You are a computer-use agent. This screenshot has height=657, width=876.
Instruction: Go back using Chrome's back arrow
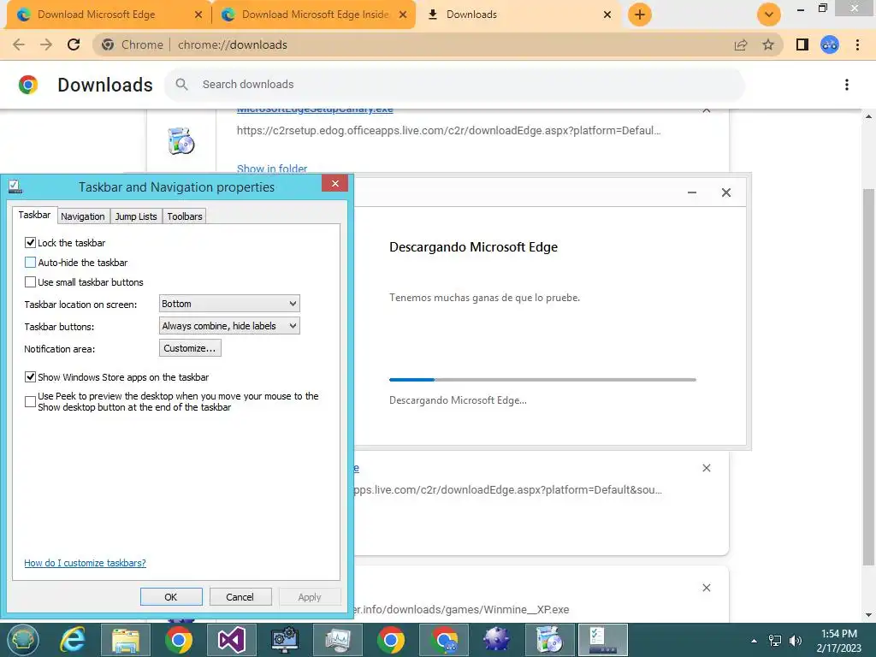coord(19,44)
